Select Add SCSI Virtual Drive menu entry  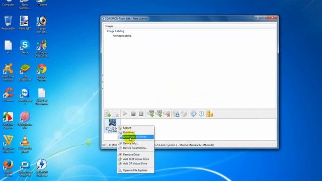coord(136,159)
